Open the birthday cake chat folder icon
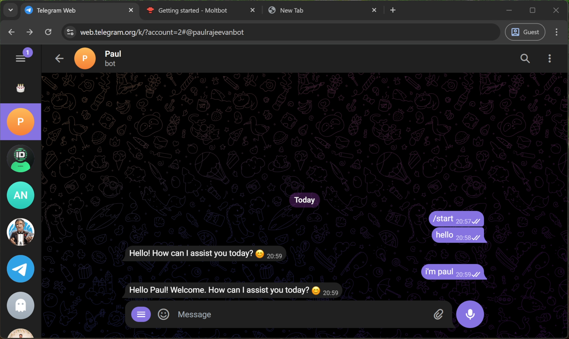This screenshot has width=569, height=339. tap(21, 88)
